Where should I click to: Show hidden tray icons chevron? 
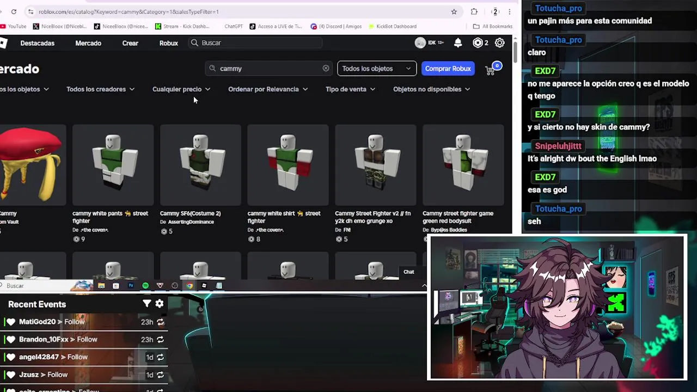pyautogui.click(x=424, y=285)
